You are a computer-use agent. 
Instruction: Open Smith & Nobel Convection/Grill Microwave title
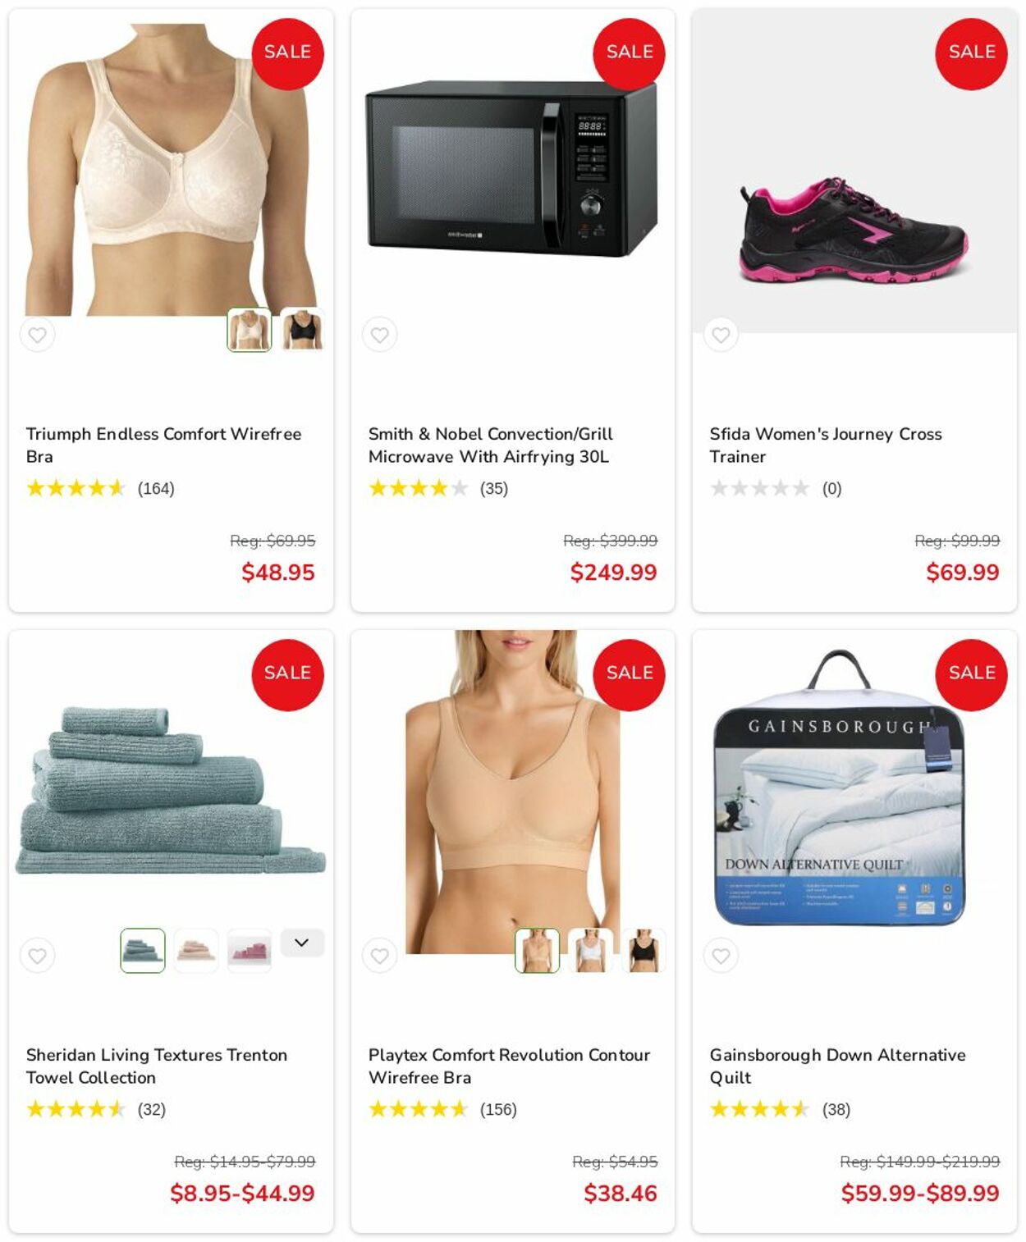click(491, 445)
